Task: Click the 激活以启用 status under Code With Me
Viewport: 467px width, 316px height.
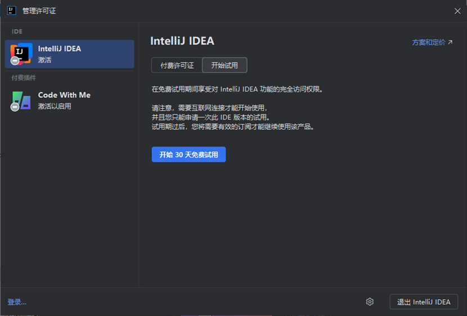Action: pyautogui.click(x=55, y=106)
